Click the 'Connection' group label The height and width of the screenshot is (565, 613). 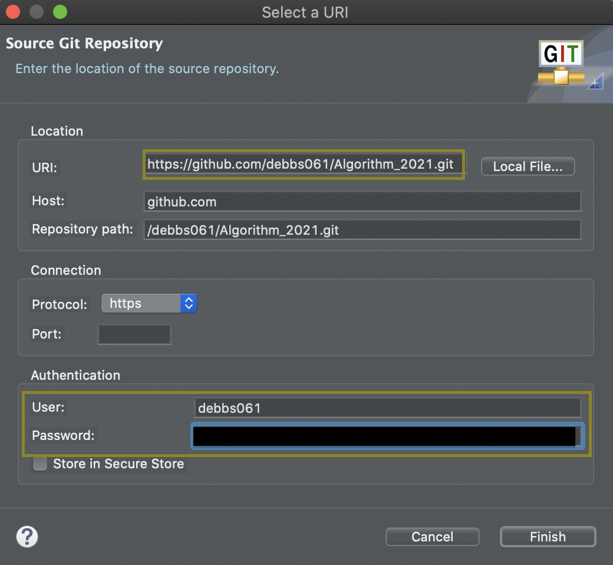click(66, 270)
